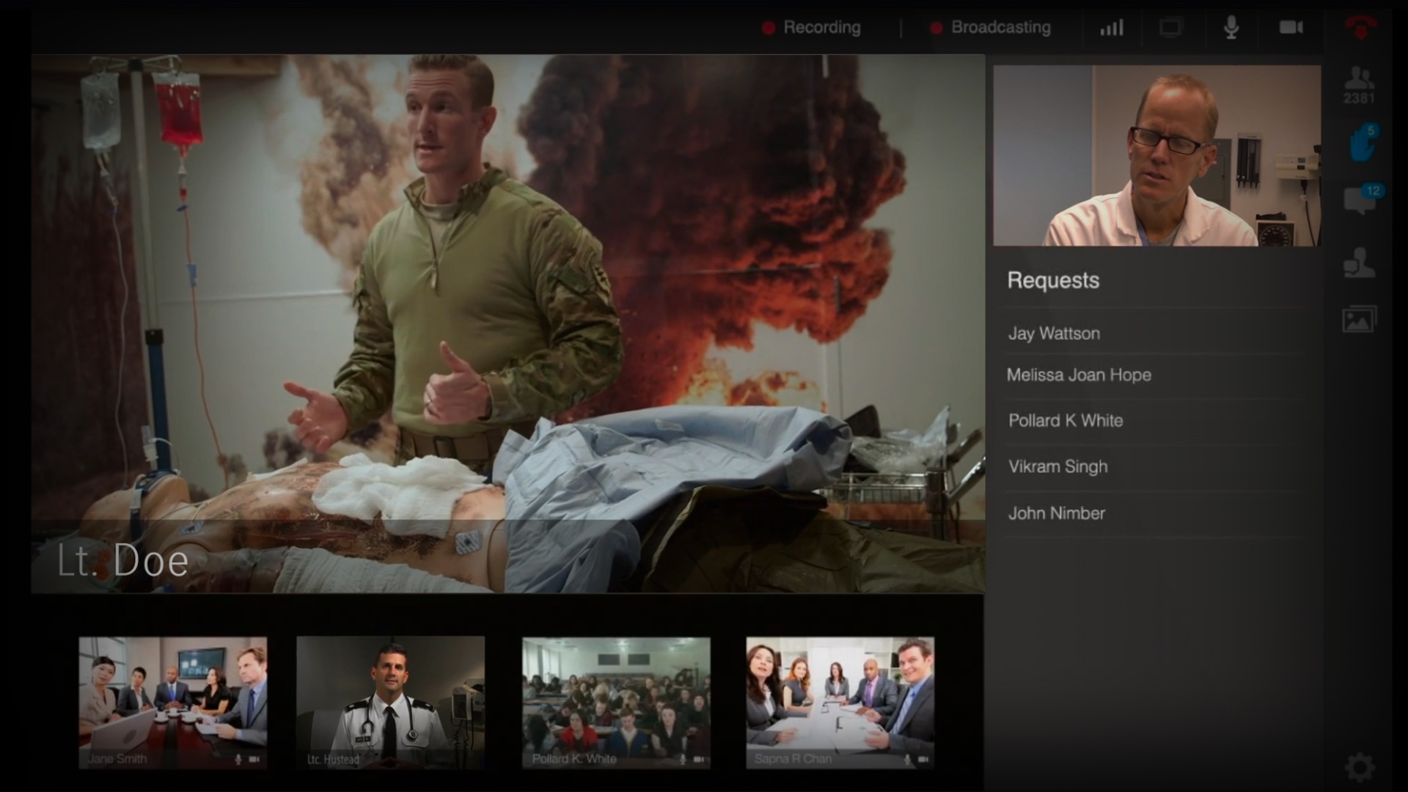Click the screen share monitor icon

click(x=1170, y=28)
